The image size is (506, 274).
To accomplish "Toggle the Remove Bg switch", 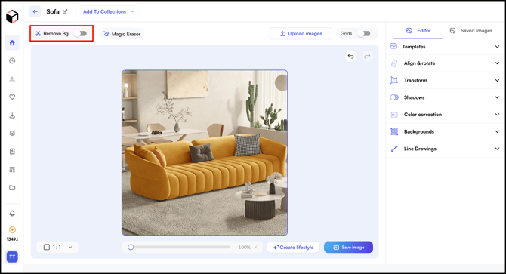I will 80,33.
